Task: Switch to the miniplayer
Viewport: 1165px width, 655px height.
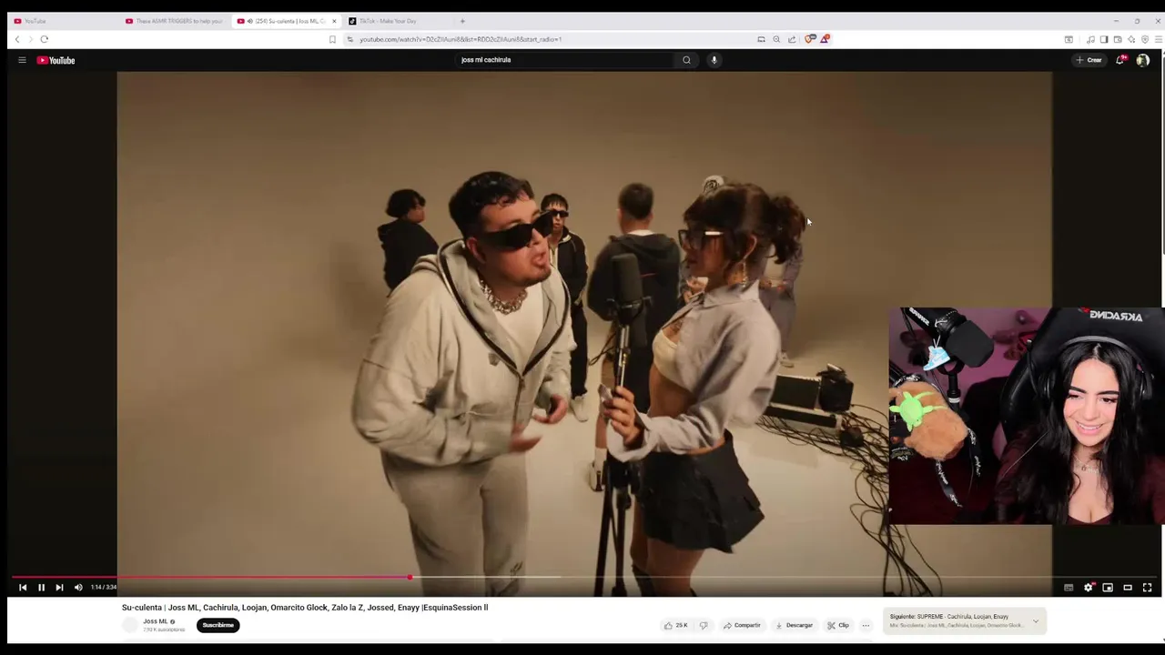Action: pos(1108,588)
